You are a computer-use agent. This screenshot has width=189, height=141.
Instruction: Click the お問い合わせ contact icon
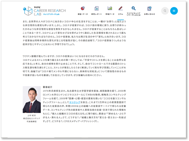coord(149,9)
